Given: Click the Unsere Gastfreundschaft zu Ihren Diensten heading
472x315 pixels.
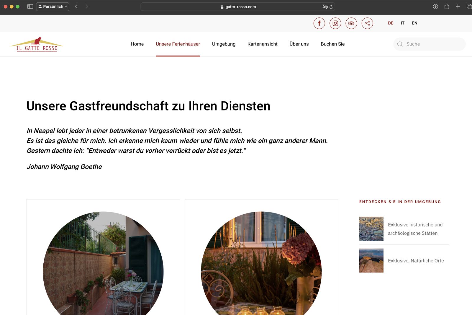Looking at the screenshot, I should click(148, 106).
